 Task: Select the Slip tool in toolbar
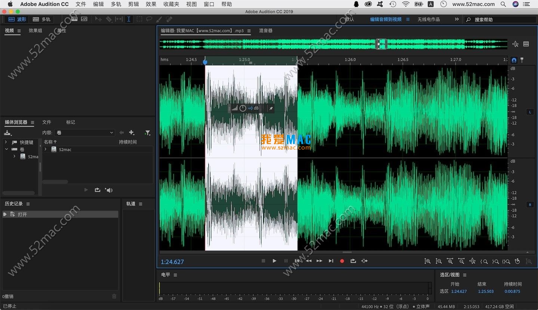coord(119,19)
